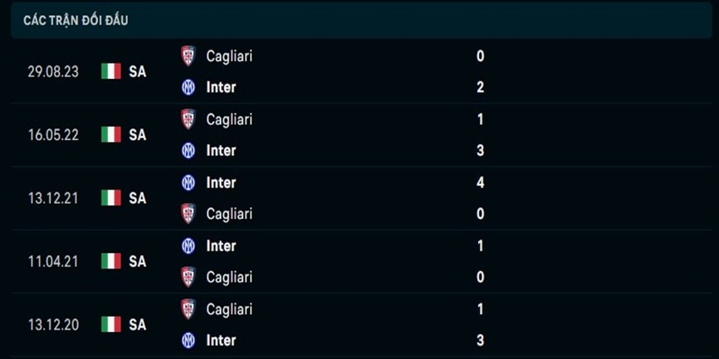Open the Các Trận Đối Đầu header

75,20
